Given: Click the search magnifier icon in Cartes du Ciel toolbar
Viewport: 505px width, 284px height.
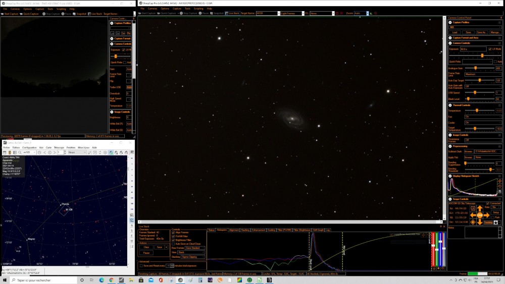Looking at the screenshot, I should 20,152.
